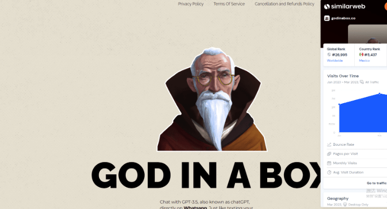387x209 pixels.
Task: Click the Mexico country rank link
Action: [x=364, y=61]
